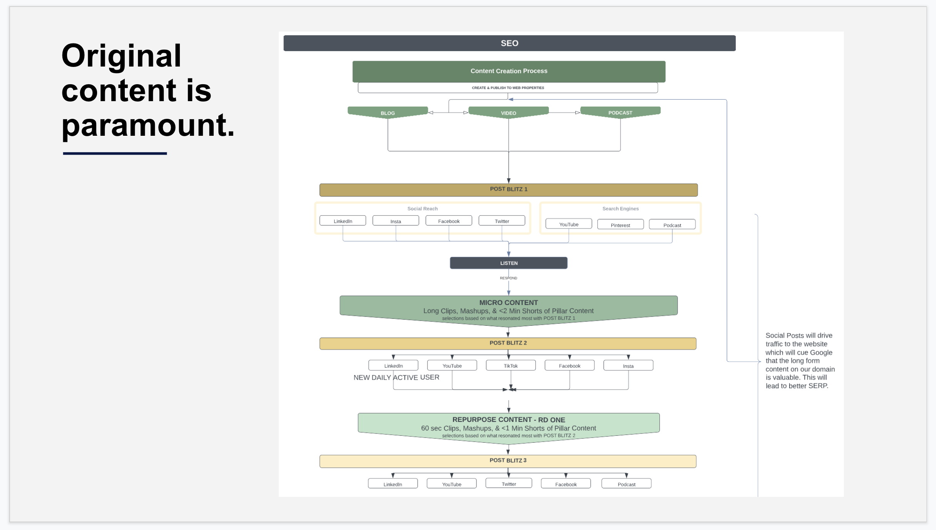936x530 pixels.
Task: Click the POST BLITZ 3 label
Action: click(508, 460)
